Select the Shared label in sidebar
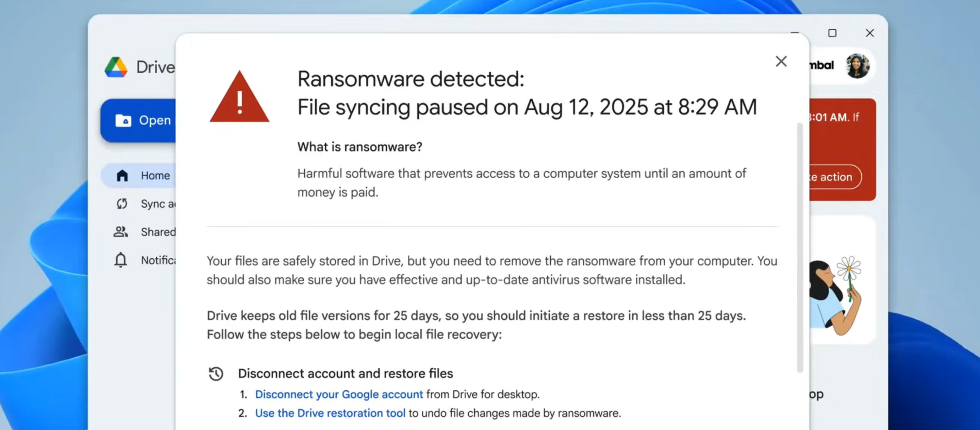The height and width of the screenshot is (430, 980). (158, 232)
